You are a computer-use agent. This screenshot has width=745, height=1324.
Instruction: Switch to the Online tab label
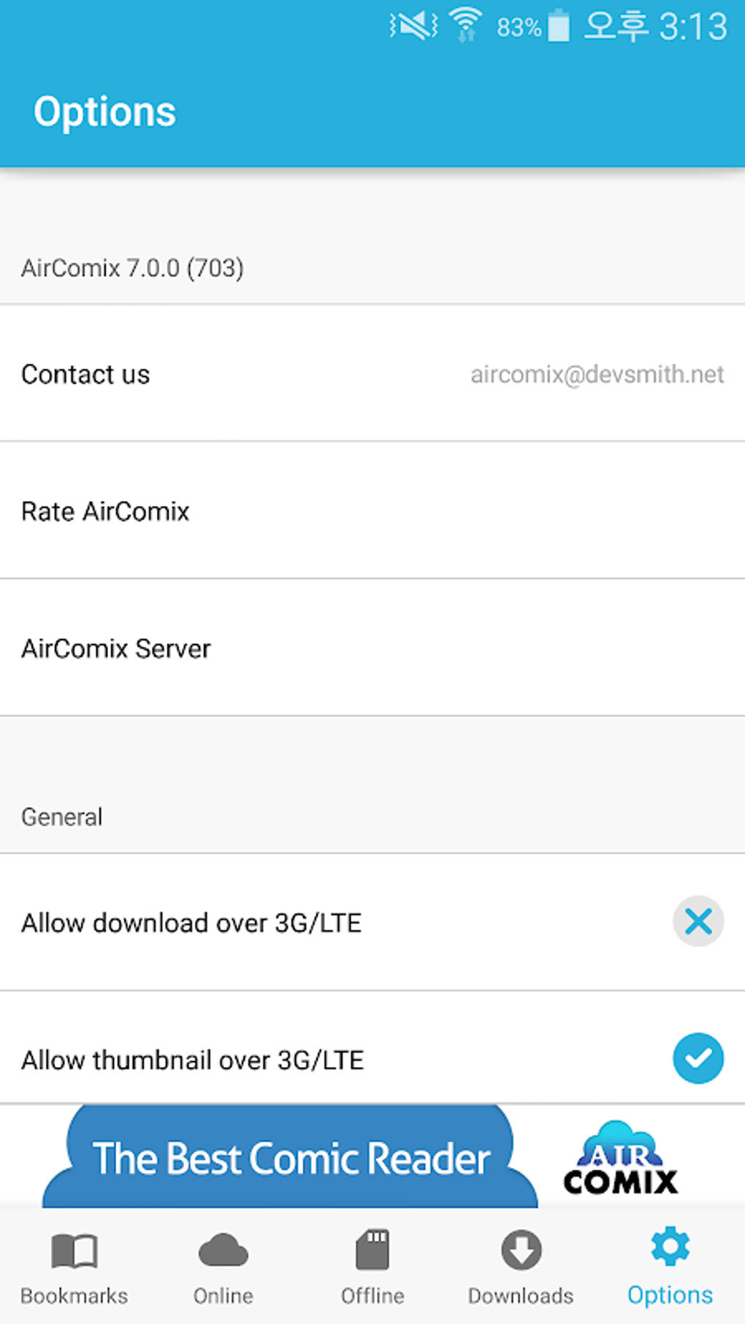(x=223, y=1296)
